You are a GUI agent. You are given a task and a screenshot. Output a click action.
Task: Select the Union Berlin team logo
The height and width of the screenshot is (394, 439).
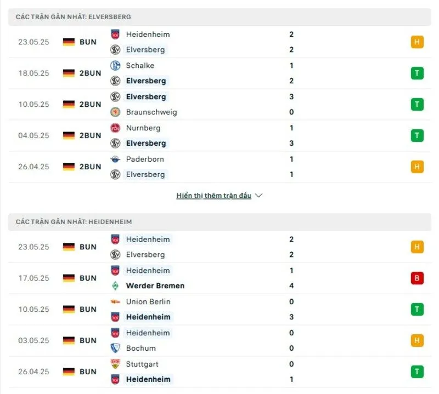[115, 301]
